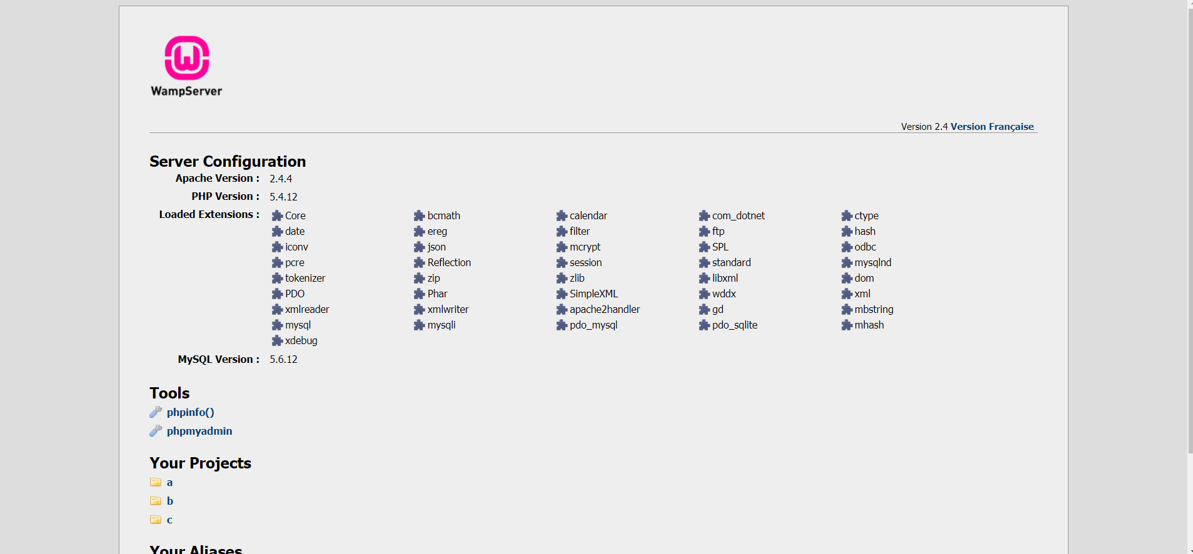Open phpmyadmin link
Screen dimensions: 1193x554
click(199, 431)
